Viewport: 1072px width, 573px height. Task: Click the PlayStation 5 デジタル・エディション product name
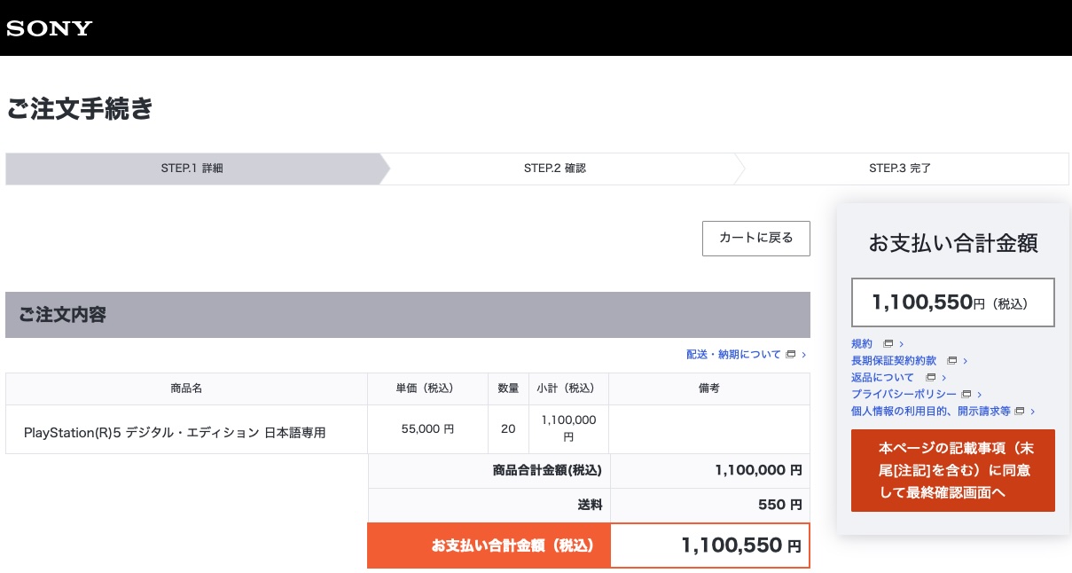tap(175, 432)
